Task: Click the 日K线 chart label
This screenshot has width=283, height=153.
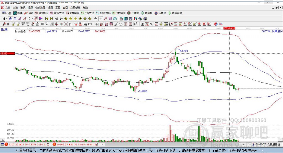Action: (x=4, y=30)
